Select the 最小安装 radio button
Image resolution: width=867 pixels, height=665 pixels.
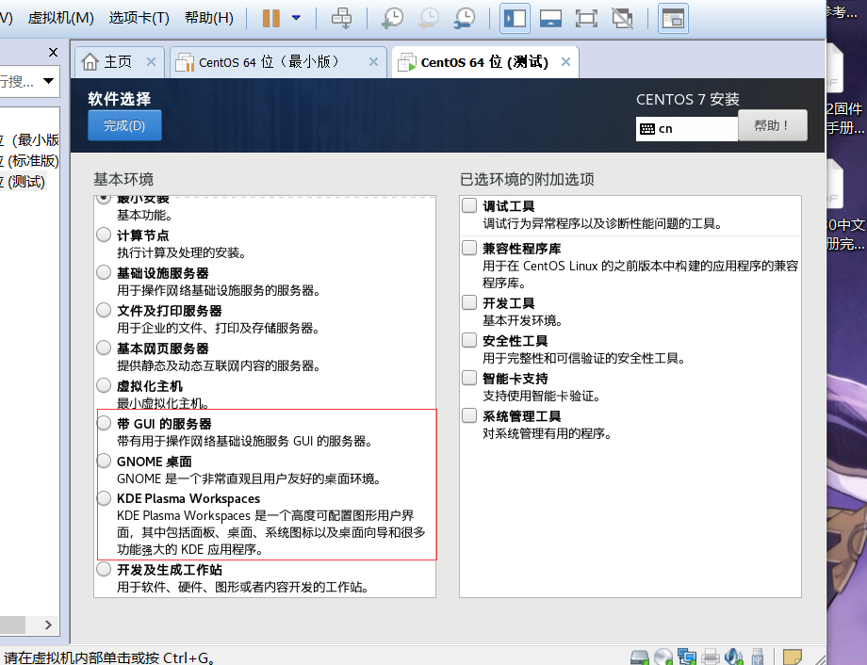click(104, 199)
